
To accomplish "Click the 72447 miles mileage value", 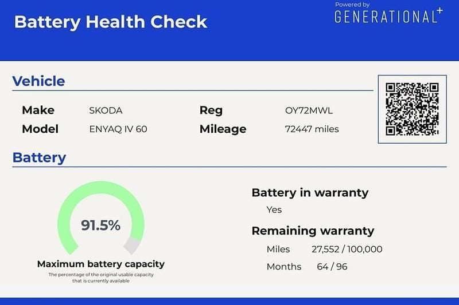I will click(x=312, y=129).
